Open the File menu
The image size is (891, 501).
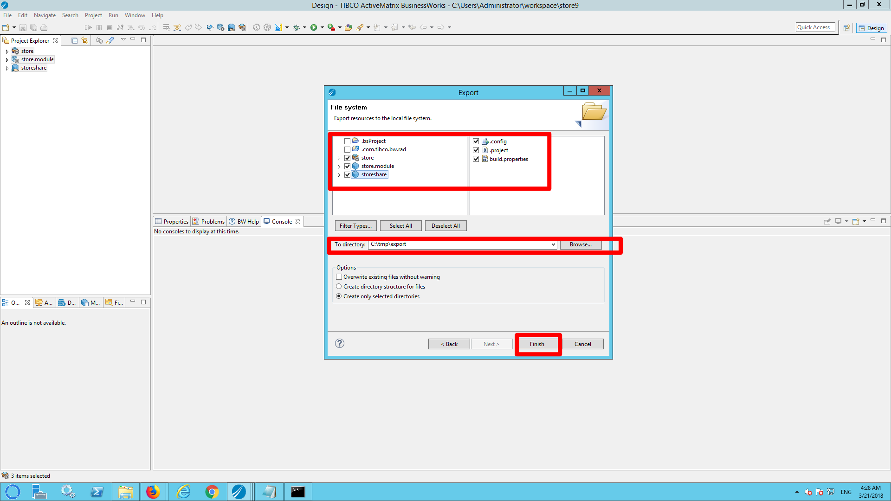pyautogui.click(x=7, y=15)
